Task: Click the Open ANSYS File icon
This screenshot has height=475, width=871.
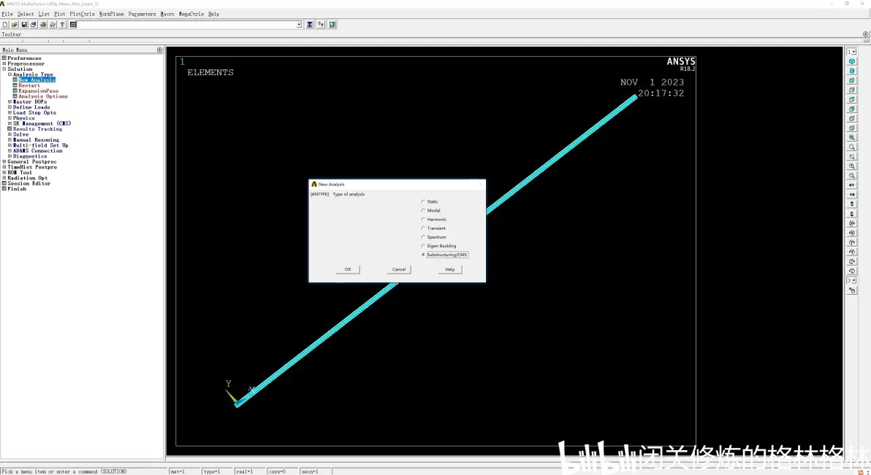Action: click(x=15, y=24)
